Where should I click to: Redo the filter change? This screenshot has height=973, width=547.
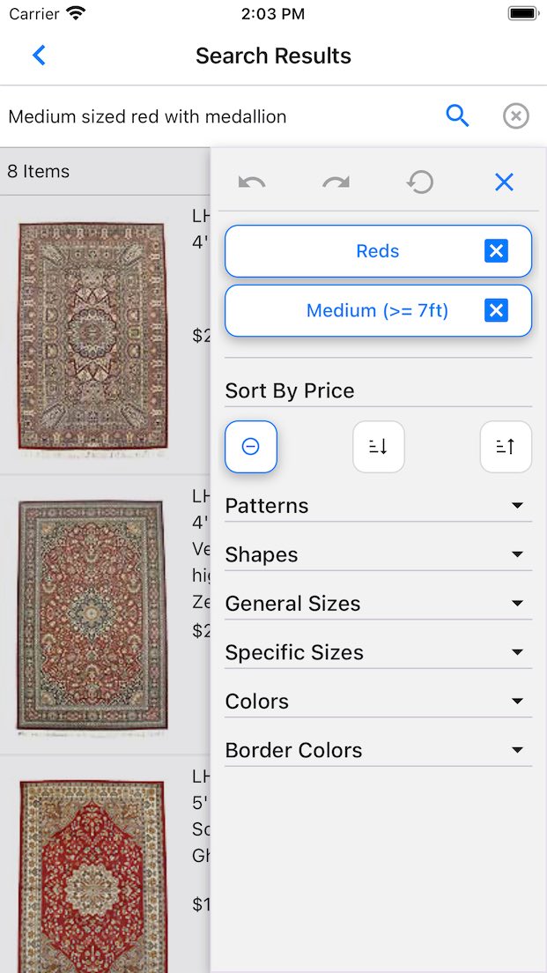[x=336, y=182]
